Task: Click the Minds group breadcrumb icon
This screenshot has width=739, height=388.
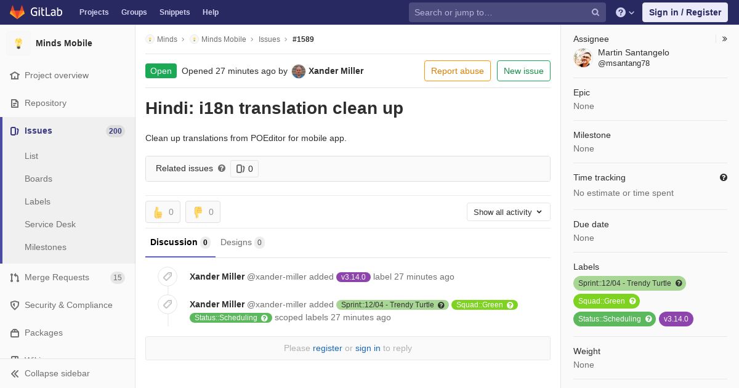Action: click(x=150, y=39)
